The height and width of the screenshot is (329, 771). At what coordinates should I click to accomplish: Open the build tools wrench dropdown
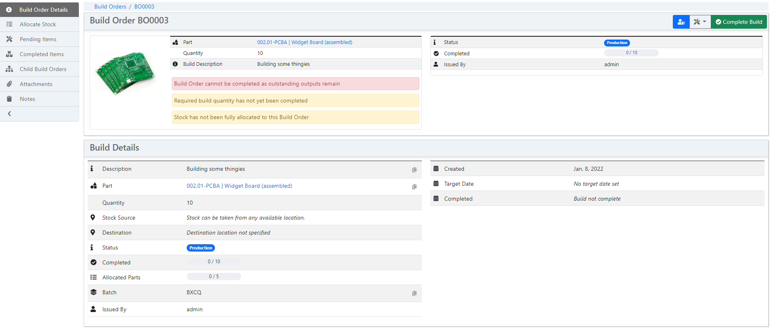coord(700,22)
